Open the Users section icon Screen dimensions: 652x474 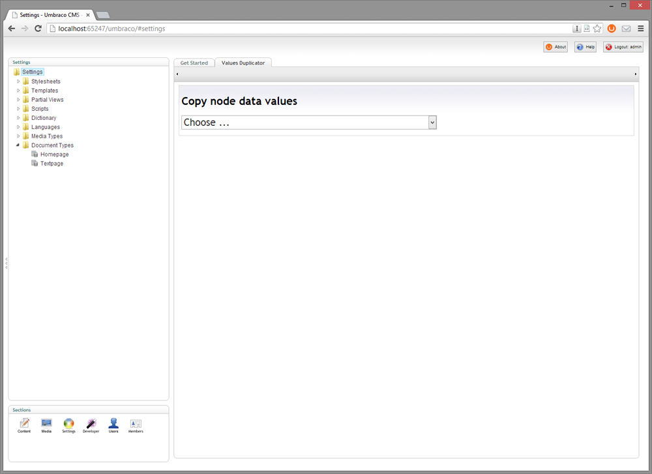coord(113,424)
